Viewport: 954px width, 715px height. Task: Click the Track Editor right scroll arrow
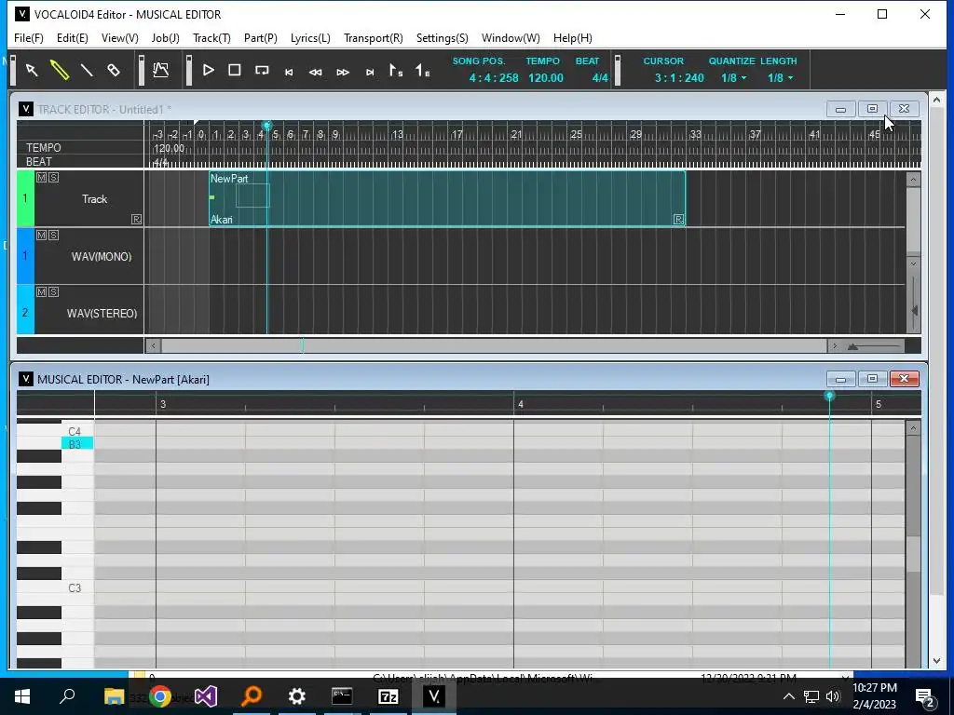pyautogui.click(x=835, y=346)
